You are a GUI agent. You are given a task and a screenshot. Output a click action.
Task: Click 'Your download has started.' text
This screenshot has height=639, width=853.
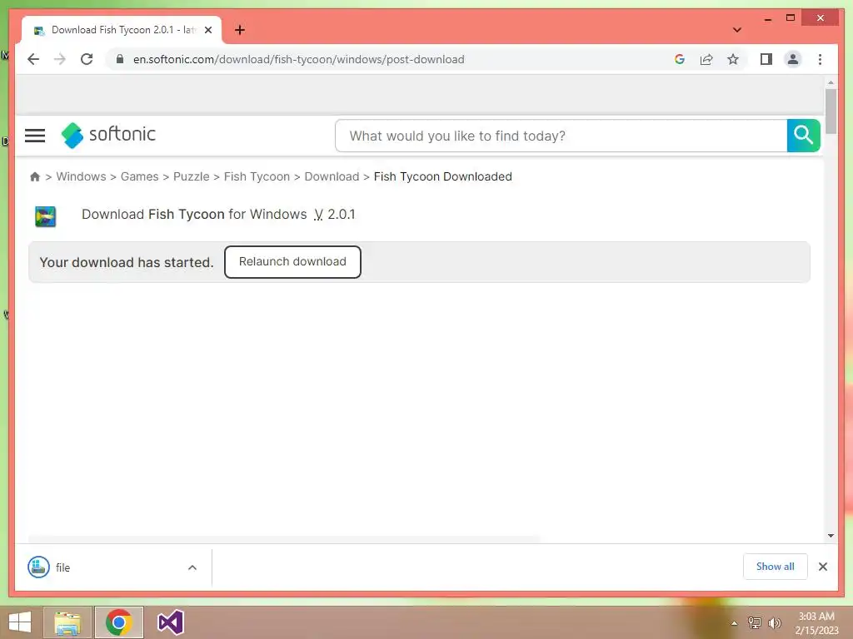(127, 262)
